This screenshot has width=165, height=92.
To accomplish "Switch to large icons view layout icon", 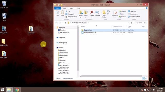I will pyautogui.click(x=146, y=79).
